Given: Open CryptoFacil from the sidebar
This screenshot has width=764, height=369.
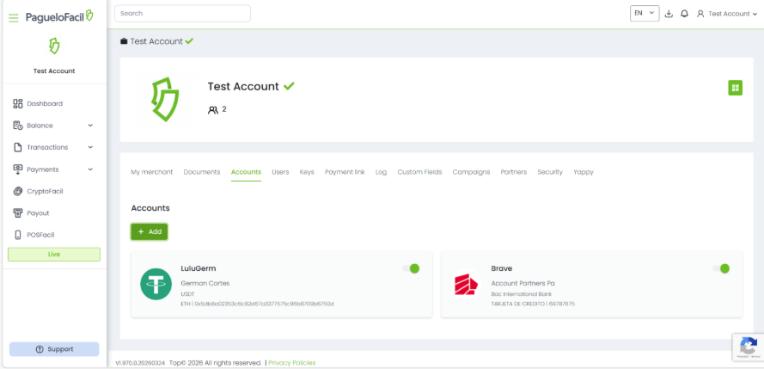Looking at the screenshot, I should click(45, 191).
